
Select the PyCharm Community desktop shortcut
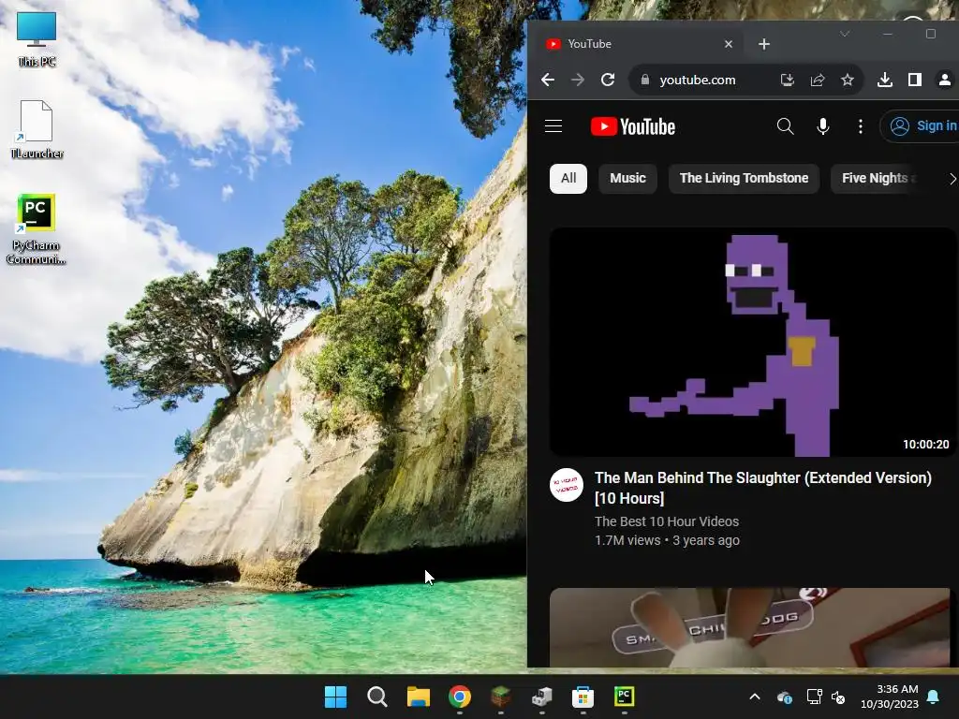coord(37,229)
